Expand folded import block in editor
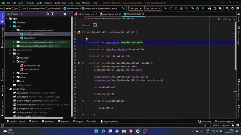 (95, 25)
